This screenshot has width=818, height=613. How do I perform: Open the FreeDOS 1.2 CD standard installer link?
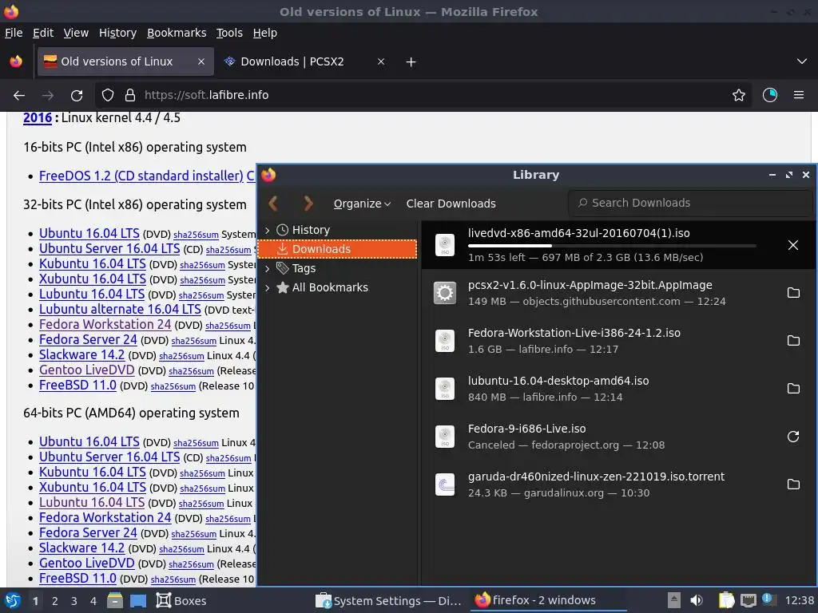click(141, 176)
